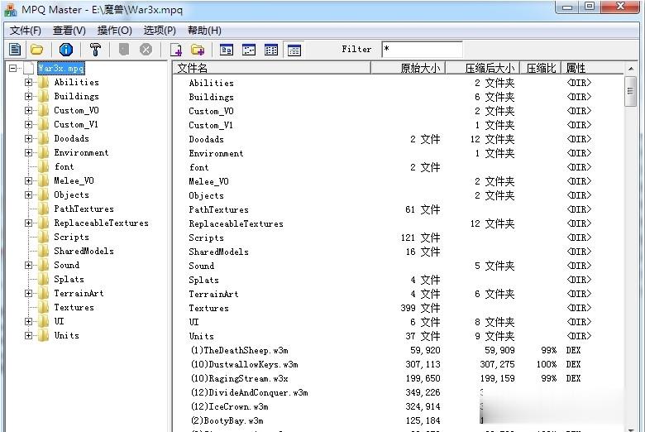Expand the ReplaceableTextures tree node
This screenshot has height=432, width=645.
28,223
